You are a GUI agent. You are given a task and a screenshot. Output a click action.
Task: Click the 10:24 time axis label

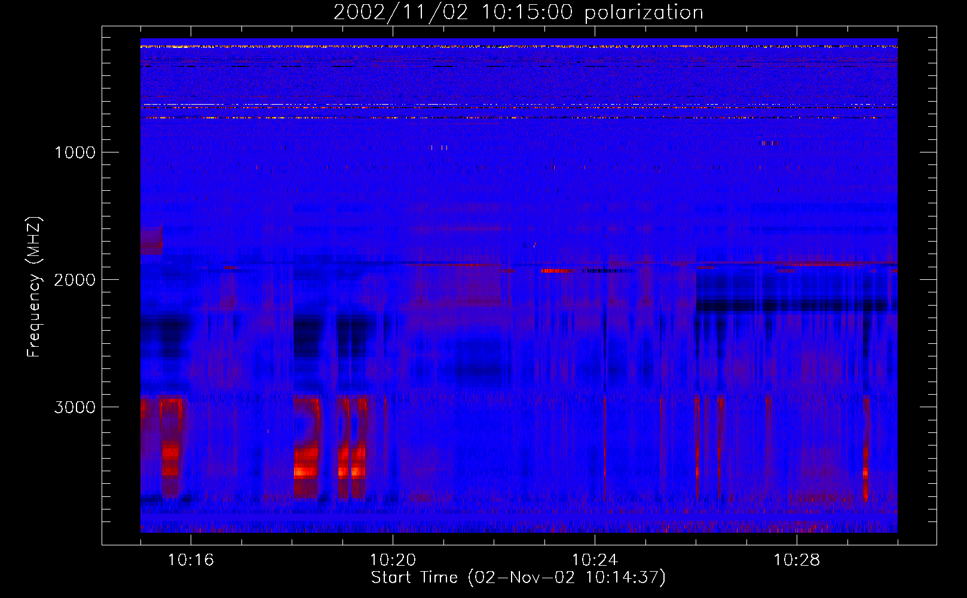(x=595, y=560)
